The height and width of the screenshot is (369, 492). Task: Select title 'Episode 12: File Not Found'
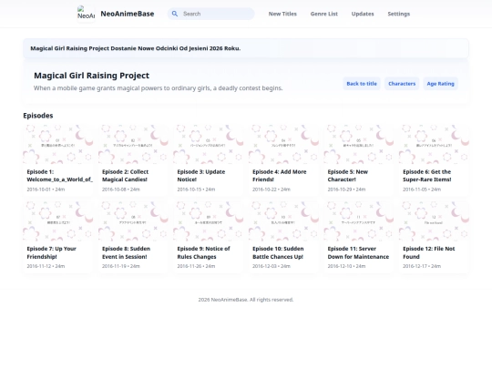coord(429,252)
